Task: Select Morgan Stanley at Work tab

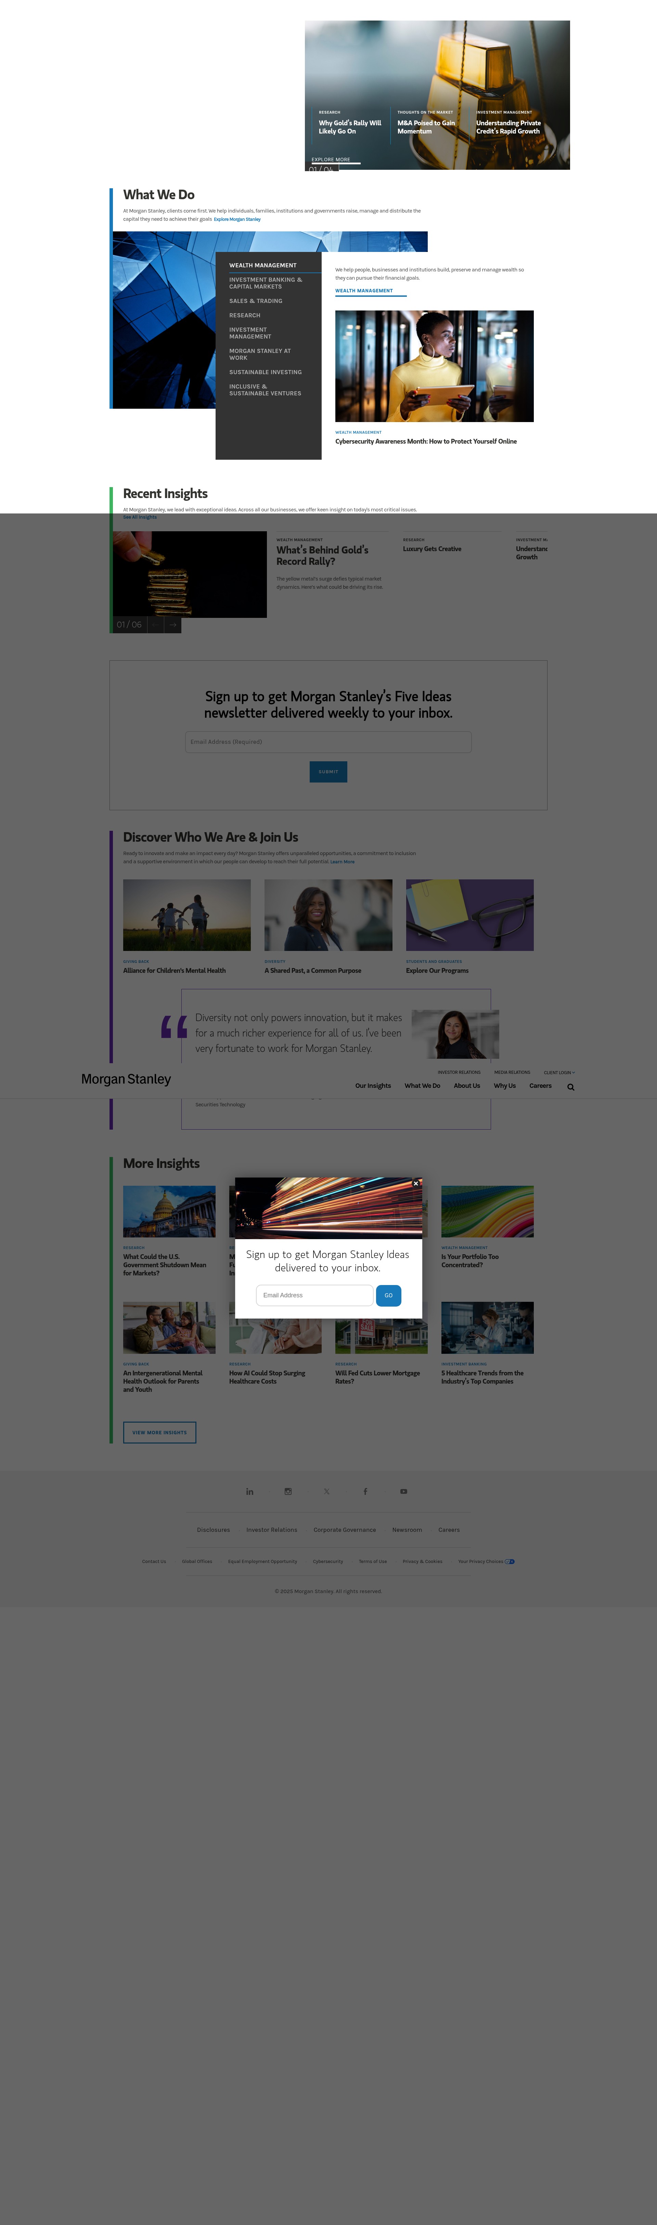Action: click(x=260, y=354)
